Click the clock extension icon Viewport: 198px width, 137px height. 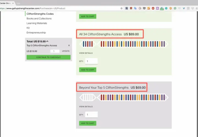140,8
